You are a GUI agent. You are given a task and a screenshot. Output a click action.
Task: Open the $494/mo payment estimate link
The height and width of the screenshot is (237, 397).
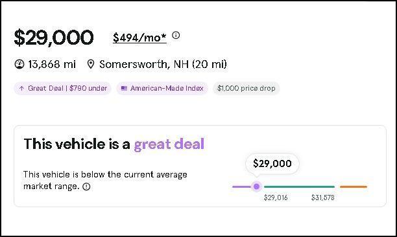[139, 38]
